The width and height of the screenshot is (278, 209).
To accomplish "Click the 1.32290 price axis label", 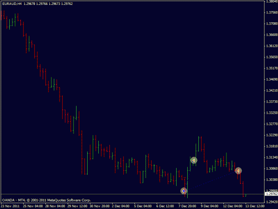I will tap(272, 135).
